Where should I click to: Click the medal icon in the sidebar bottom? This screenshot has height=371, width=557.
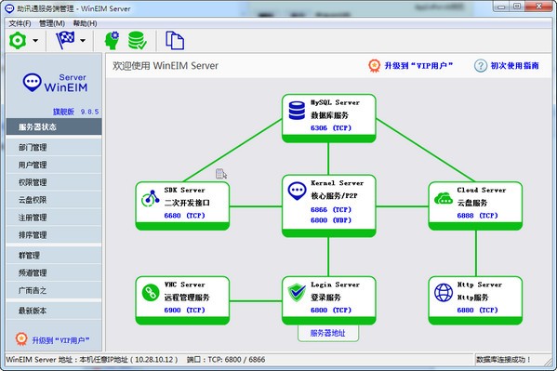click(x=21, y=339)
